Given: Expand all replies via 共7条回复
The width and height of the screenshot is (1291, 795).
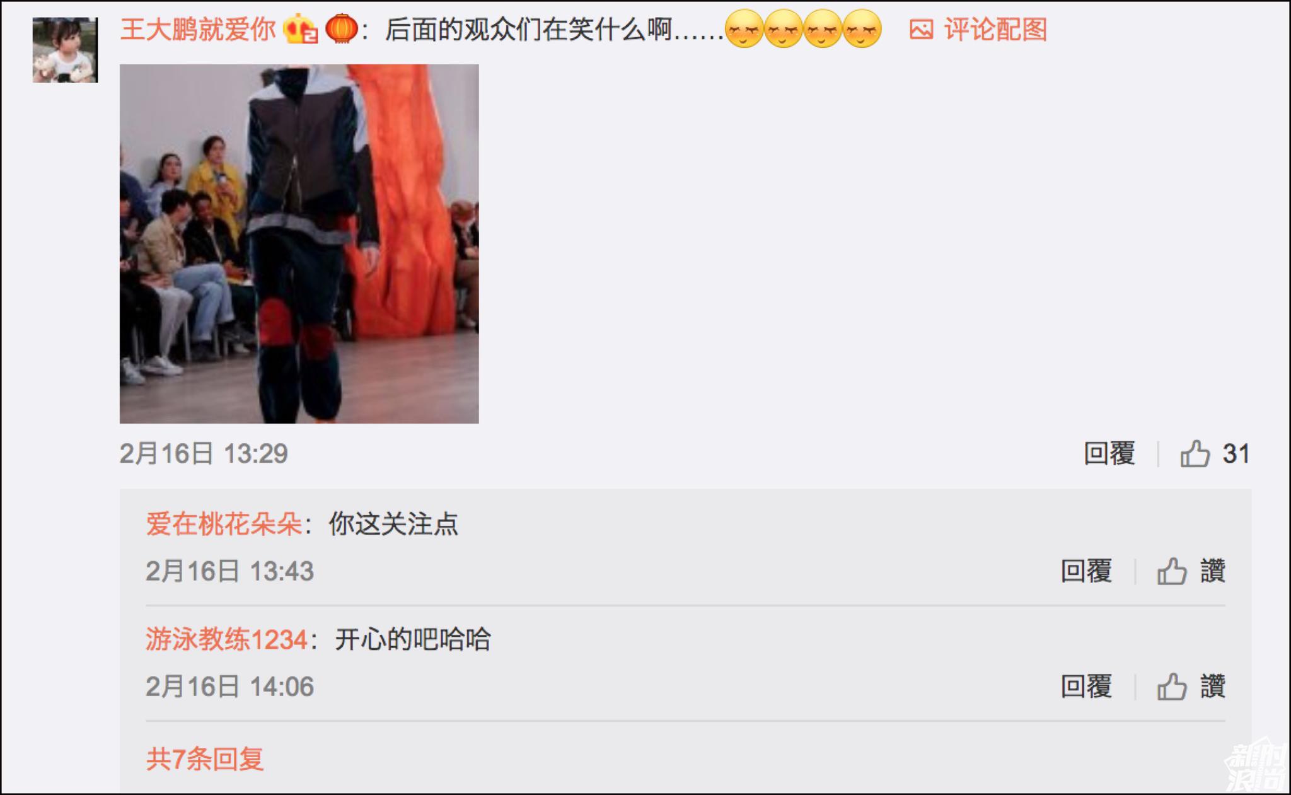Looking at the screenshot, I should click(x=205, y=758).
